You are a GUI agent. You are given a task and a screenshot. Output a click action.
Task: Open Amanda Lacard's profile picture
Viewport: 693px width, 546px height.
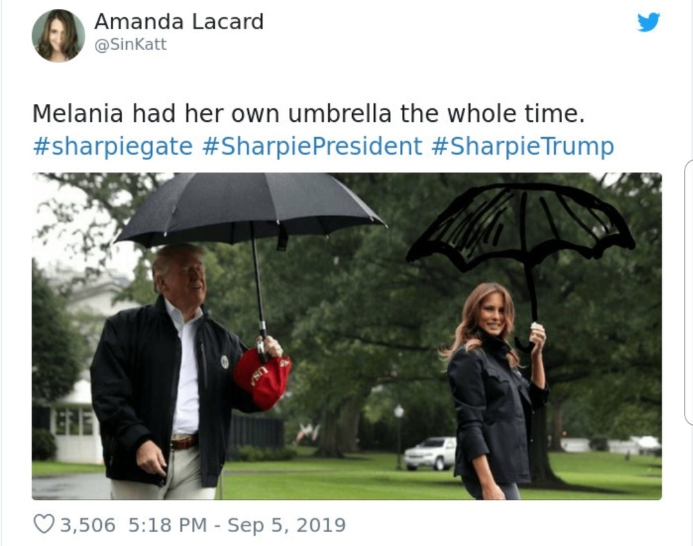pos(58,36)
